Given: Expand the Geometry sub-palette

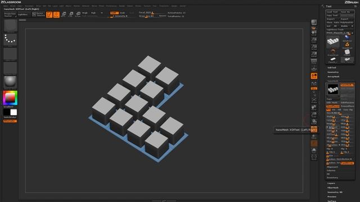Looking at the screenshot, I should (x=333, y=72).
